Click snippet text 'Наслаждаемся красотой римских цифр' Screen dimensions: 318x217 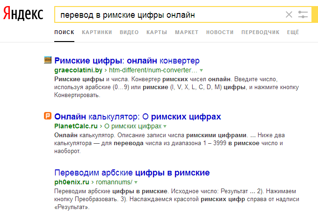(187, 199)
